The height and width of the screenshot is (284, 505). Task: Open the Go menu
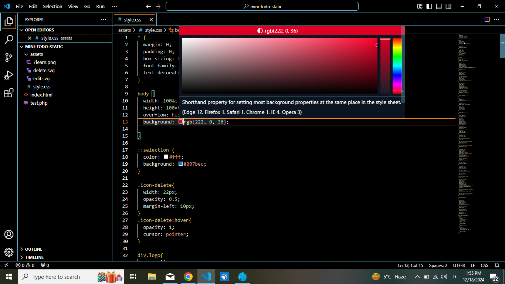click(x=87, y=6)
